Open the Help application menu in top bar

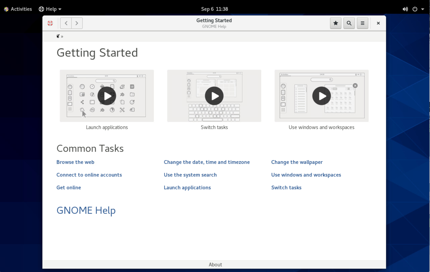click(50, 9)
